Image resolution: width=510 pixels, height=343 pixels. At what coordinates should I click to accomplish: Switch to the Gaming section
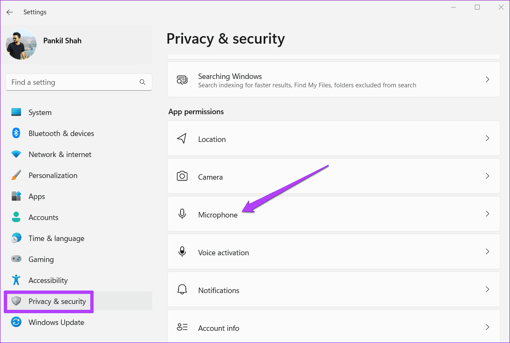tap(41, 259)
